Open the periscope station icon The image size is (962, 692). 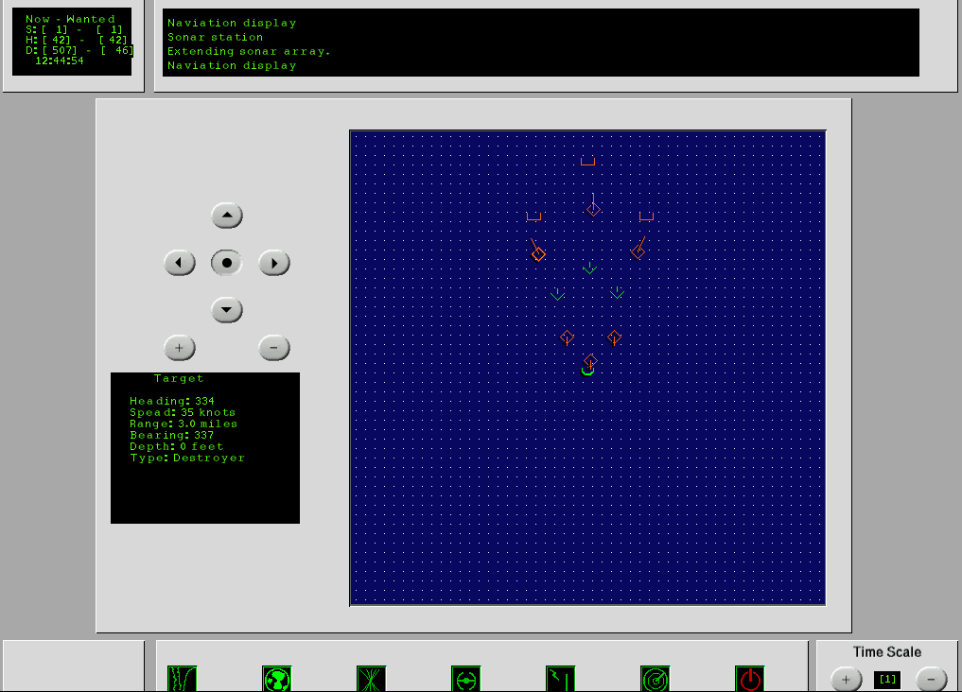560,679
